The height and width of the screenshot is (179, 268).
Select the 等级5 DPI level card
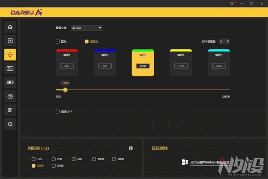(219, 62)
